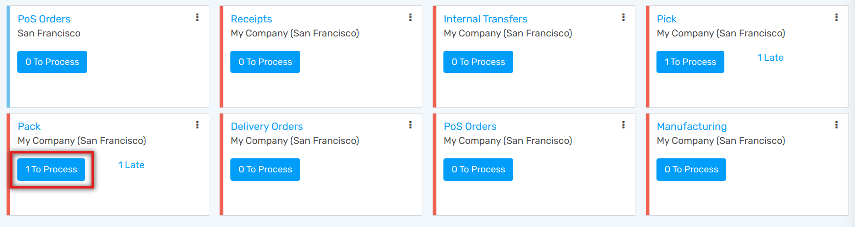The height and width of the screenshot is (227, 855).
Task: Open three-dot menu on Pick card
Action: click(836, 17)
